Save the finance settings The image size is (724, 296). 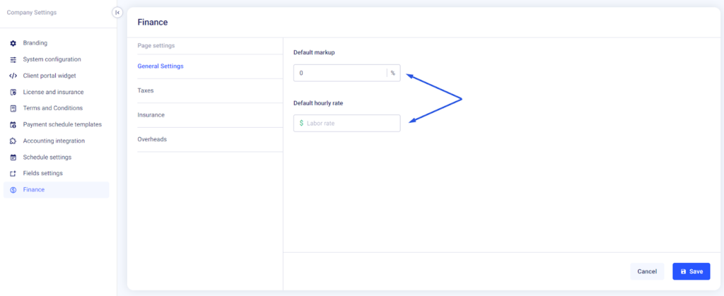point(691,271)
